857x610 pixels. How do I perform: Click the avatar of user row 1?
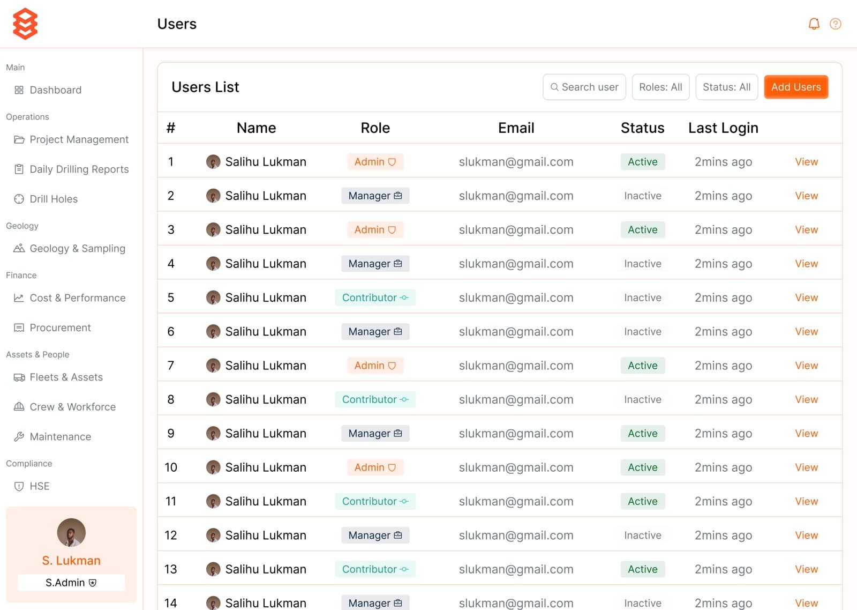213,162
